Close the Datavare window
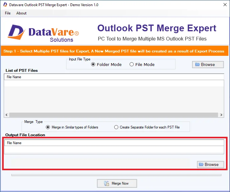The height and width of the screenshot is (192, 230). click(x=225, y=5)
